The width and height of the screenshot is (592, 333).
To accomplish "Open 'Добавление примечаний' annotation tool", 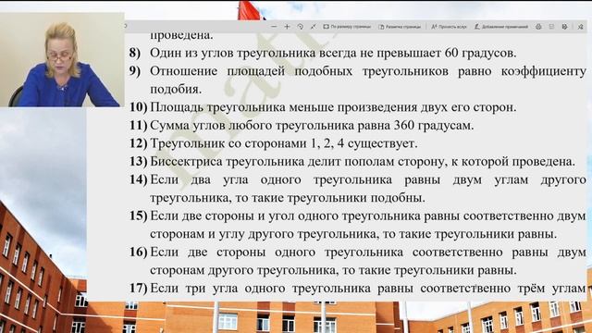I will coord(501,27).
